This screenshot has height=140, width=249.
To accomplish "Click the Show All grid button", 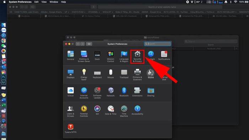I will 89,44.
